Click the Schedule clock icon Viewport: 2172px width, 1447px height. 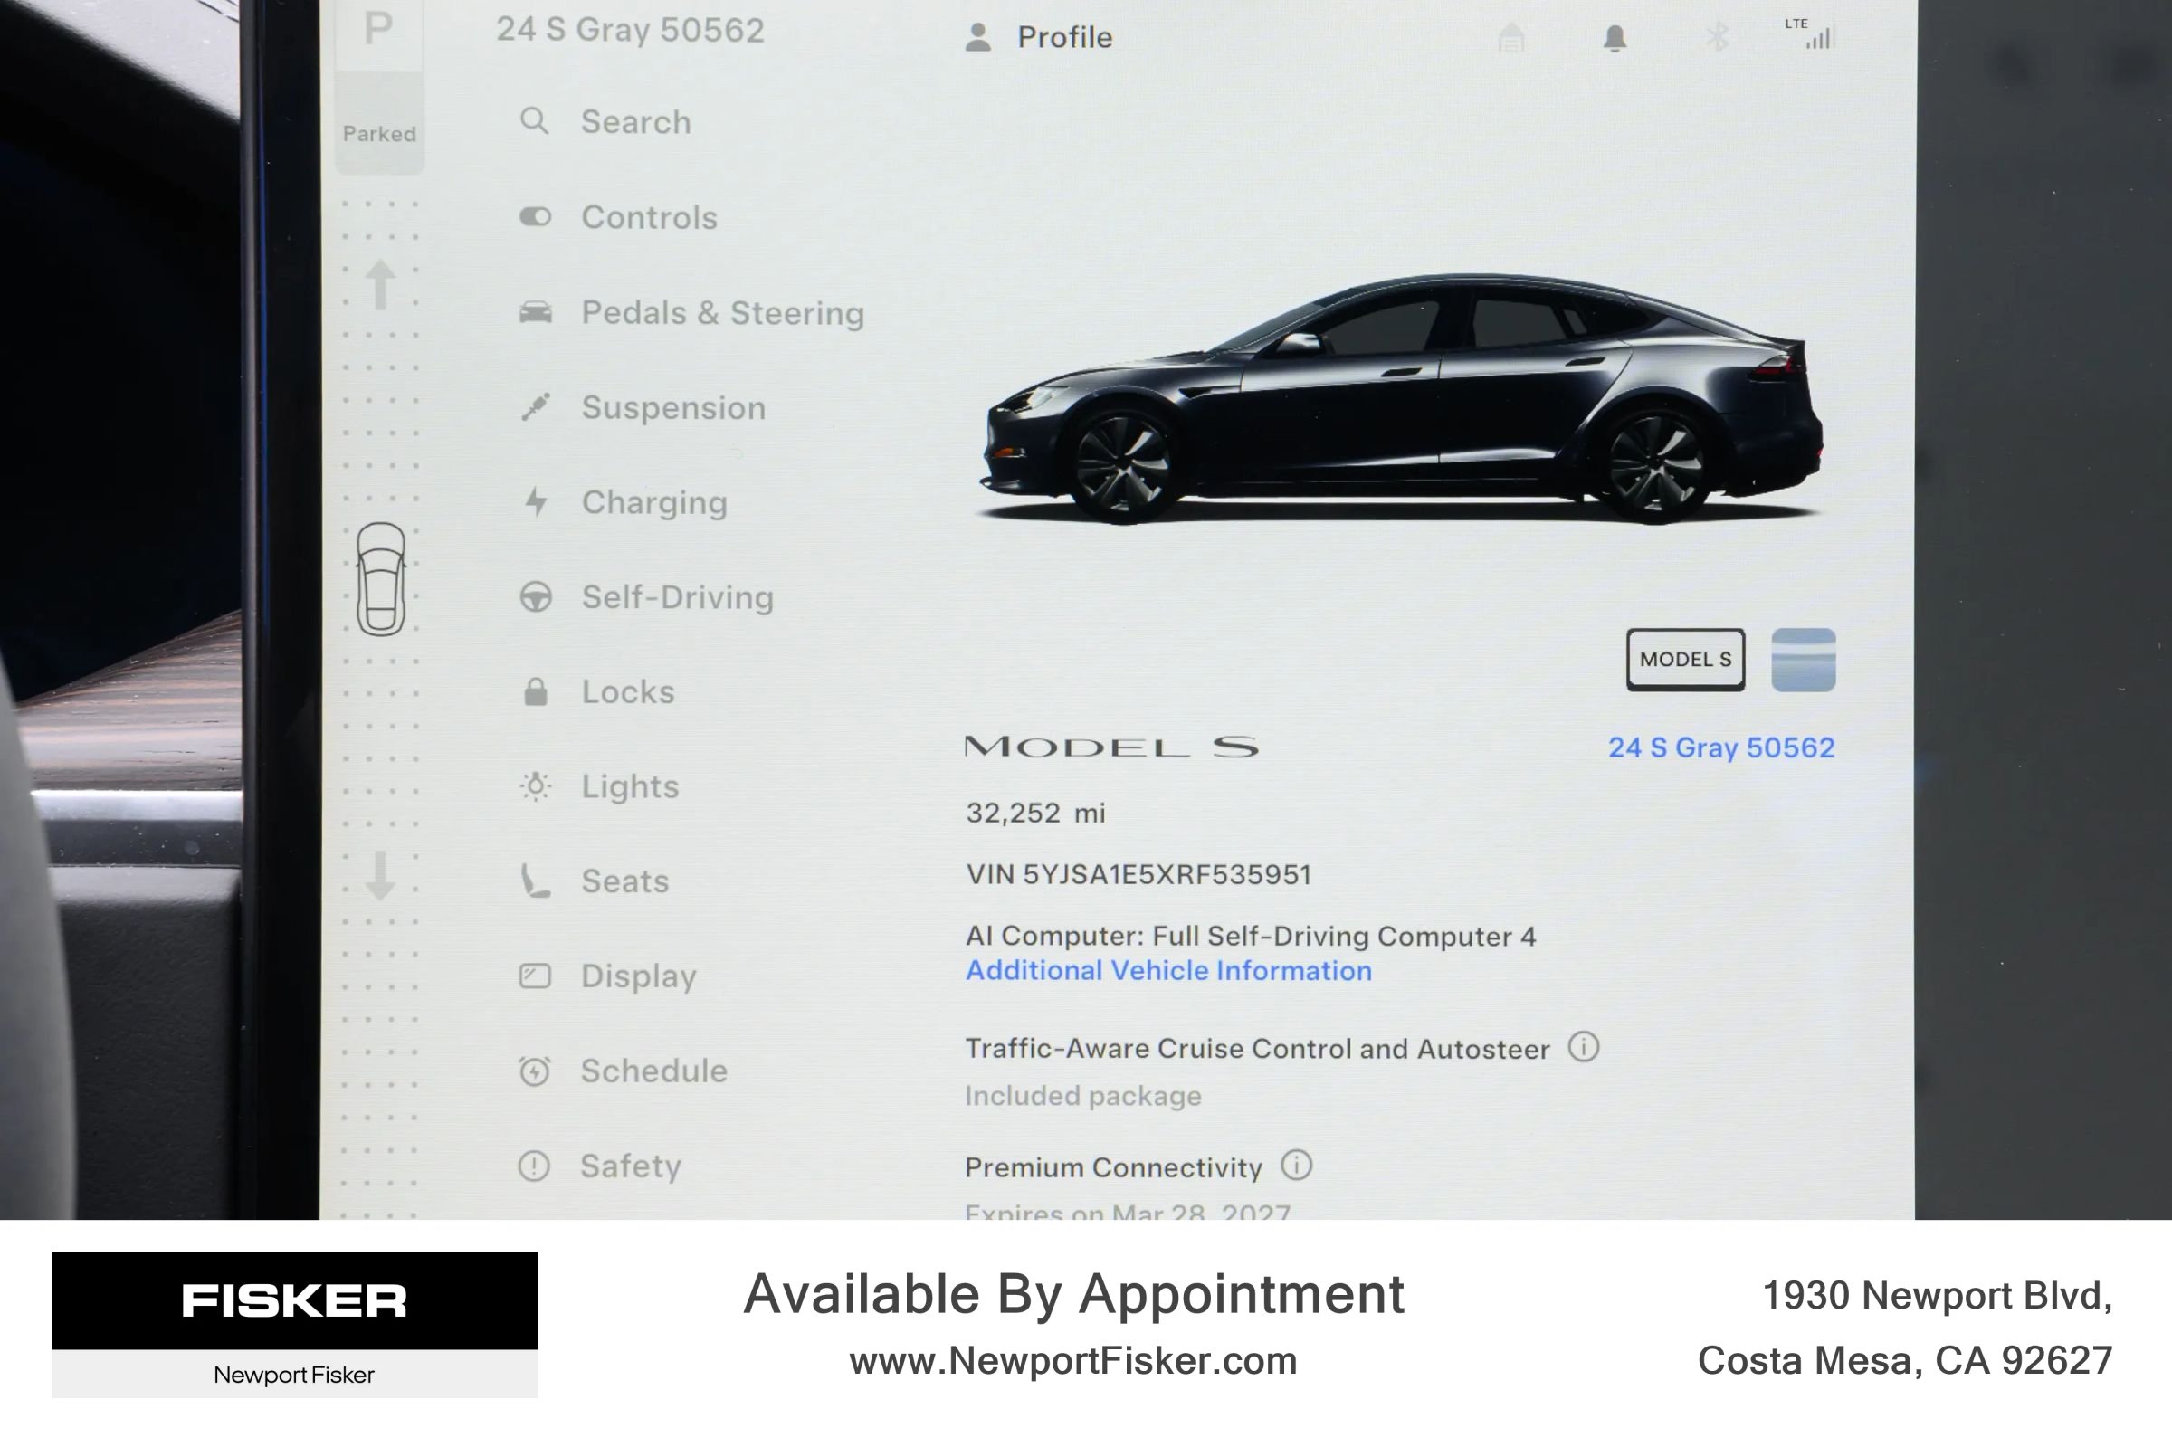535,1071
